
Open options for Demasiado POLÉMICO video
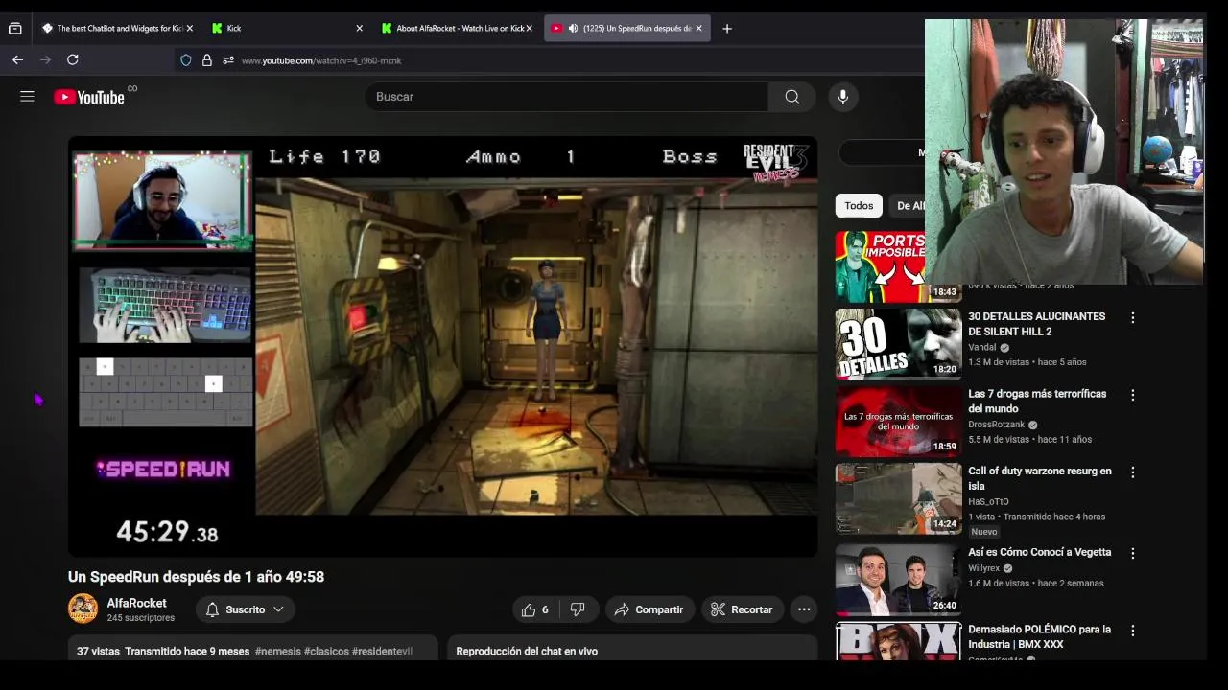click(x=1132, y=631)
